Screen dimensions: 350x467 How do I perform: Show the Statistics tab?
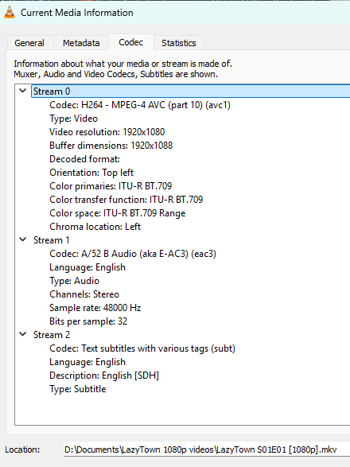179,43
